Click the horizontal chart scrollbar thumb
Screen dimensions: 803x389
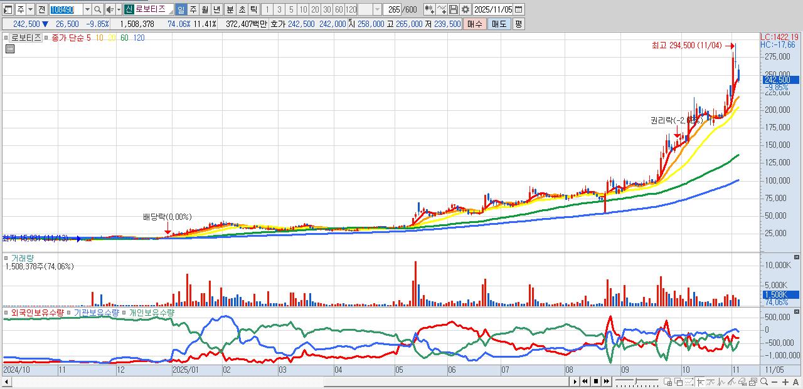pyautogui.click(x=446, y=381)
